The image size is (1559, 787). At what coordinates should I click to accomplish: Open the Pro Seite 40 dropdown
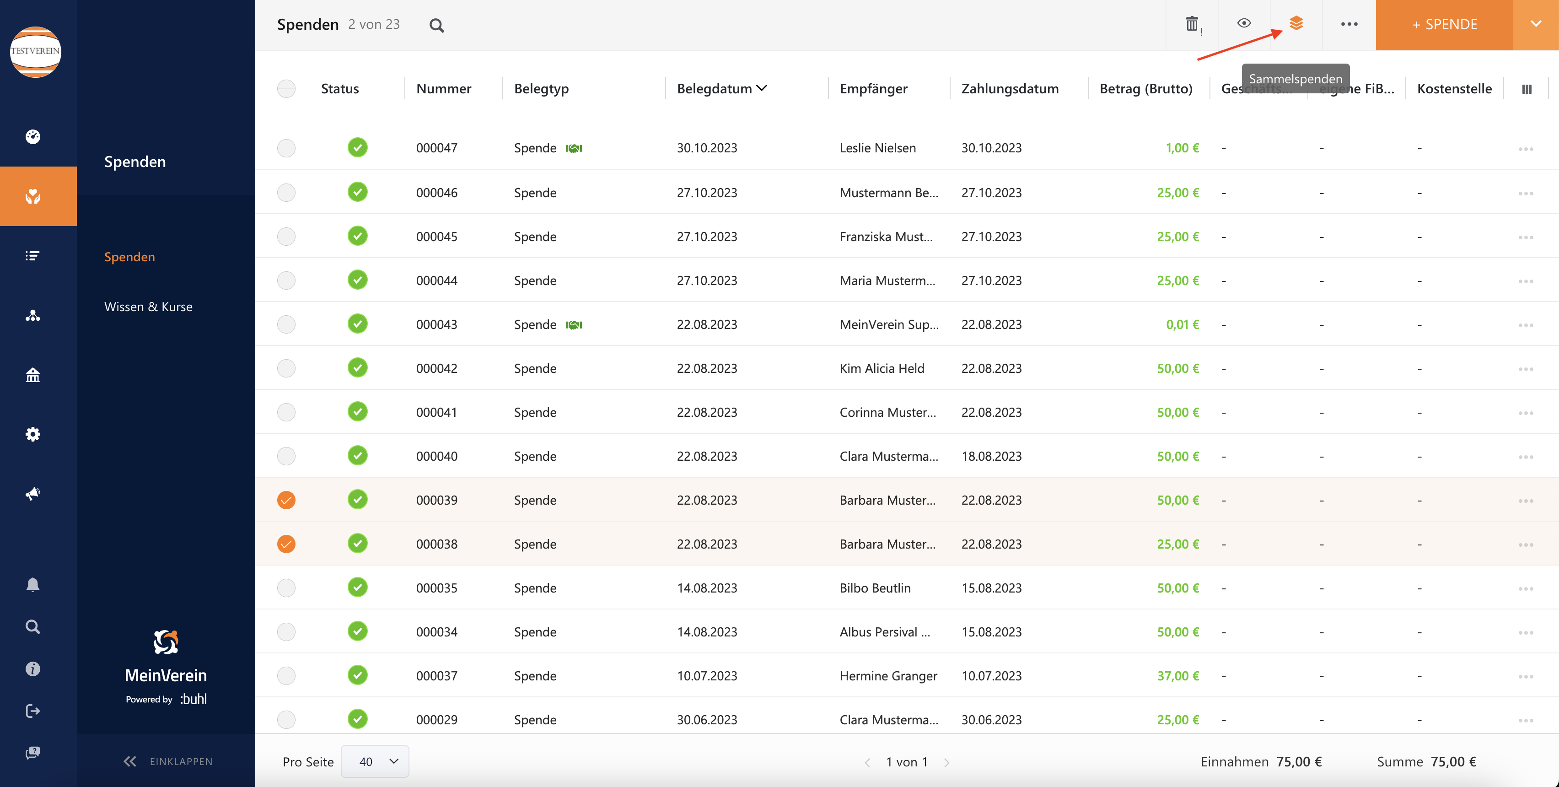pos(375,761)
